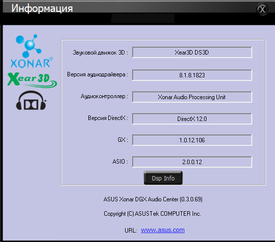Click the GX version 1.0.12.106 field
Image resolution: width=275 pixels, height=242 pixels.
click(x=192, y=140)
